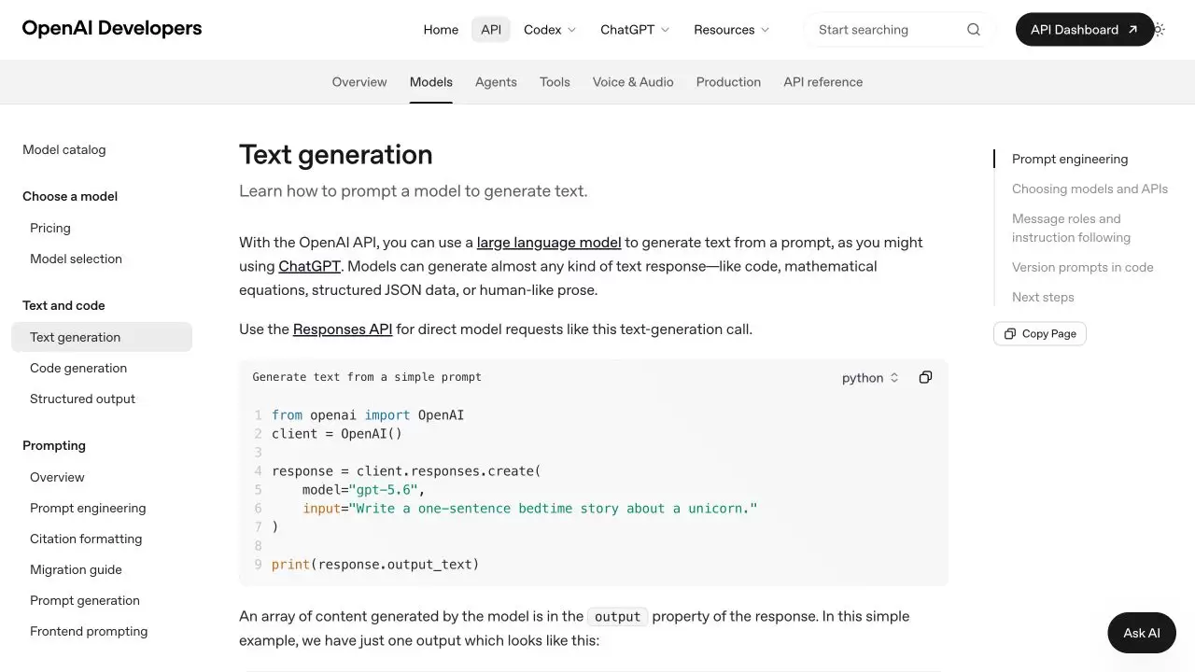Switch to the Overview tab

pyautogui.click(x=359, y=82)
